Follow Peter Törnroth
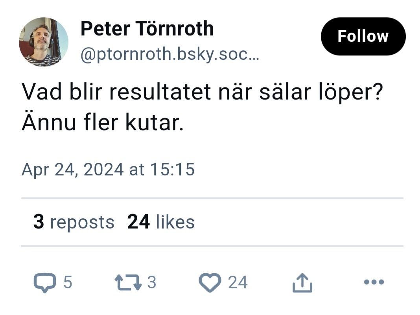This screenshot has width=420, height=315. [x=363, y=37]
